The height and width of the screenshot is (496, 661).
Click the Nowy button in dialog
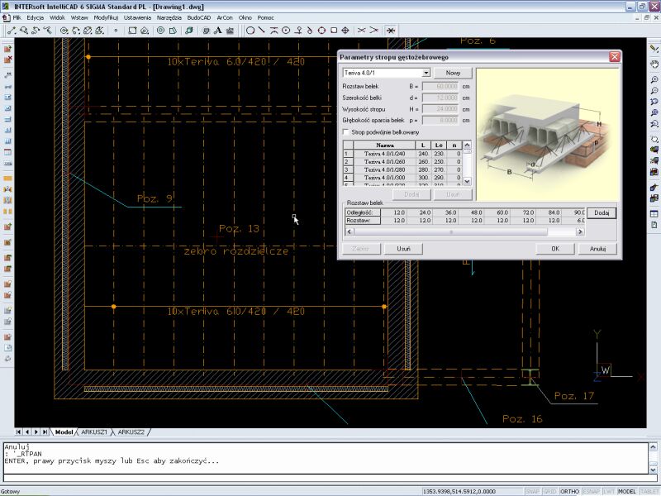coord(453,73)
